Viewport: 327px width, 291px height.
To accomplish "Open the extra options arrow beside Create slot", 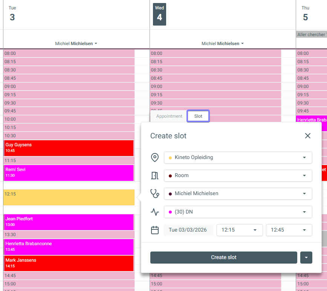I will (x=306, y=258).
